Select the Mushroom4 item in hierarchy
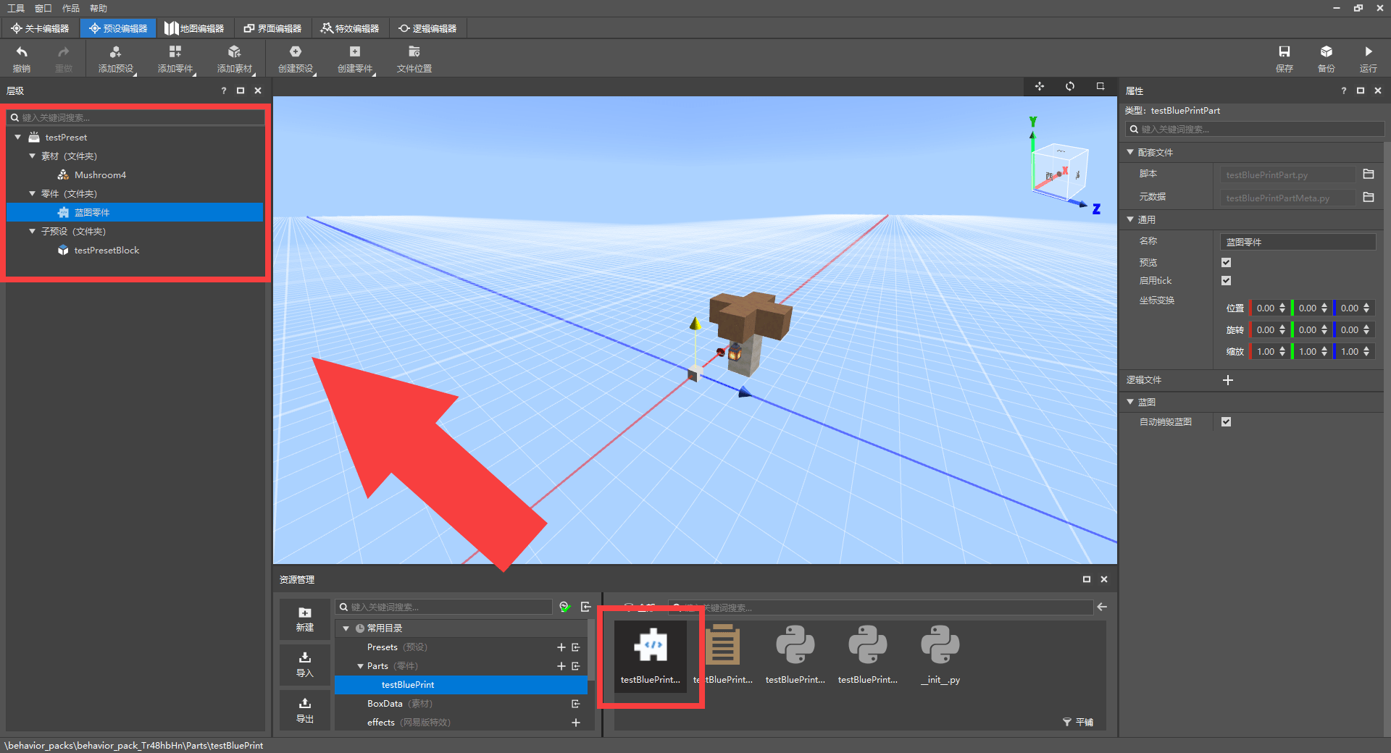This screenshot has width=1391, height=753. (100, 174)
